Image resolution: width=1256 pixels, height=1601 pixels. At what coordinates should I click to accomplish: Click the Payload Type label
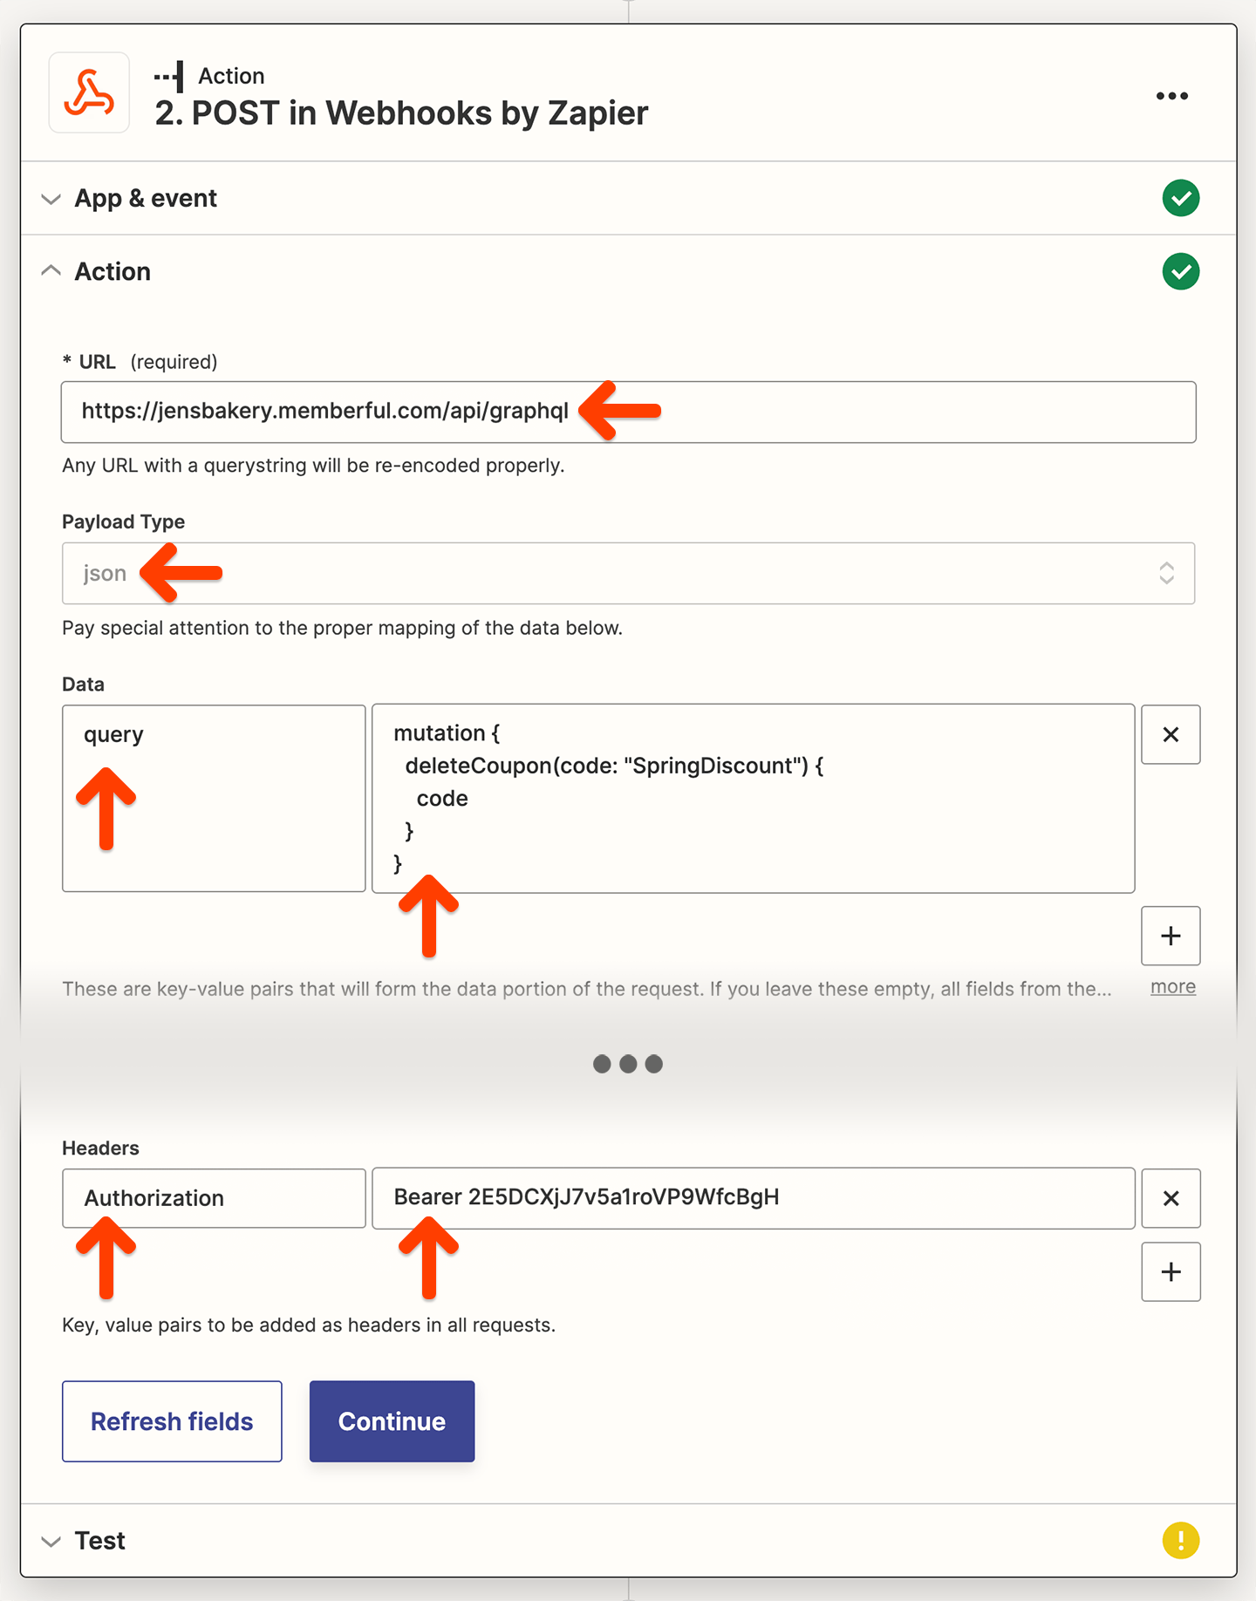click(123, 521)
